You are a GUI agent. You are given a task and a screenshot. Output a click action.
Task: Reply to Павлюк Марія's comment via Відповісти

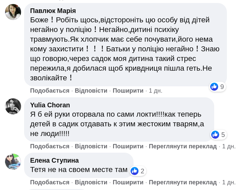click(x=91, y=91)
